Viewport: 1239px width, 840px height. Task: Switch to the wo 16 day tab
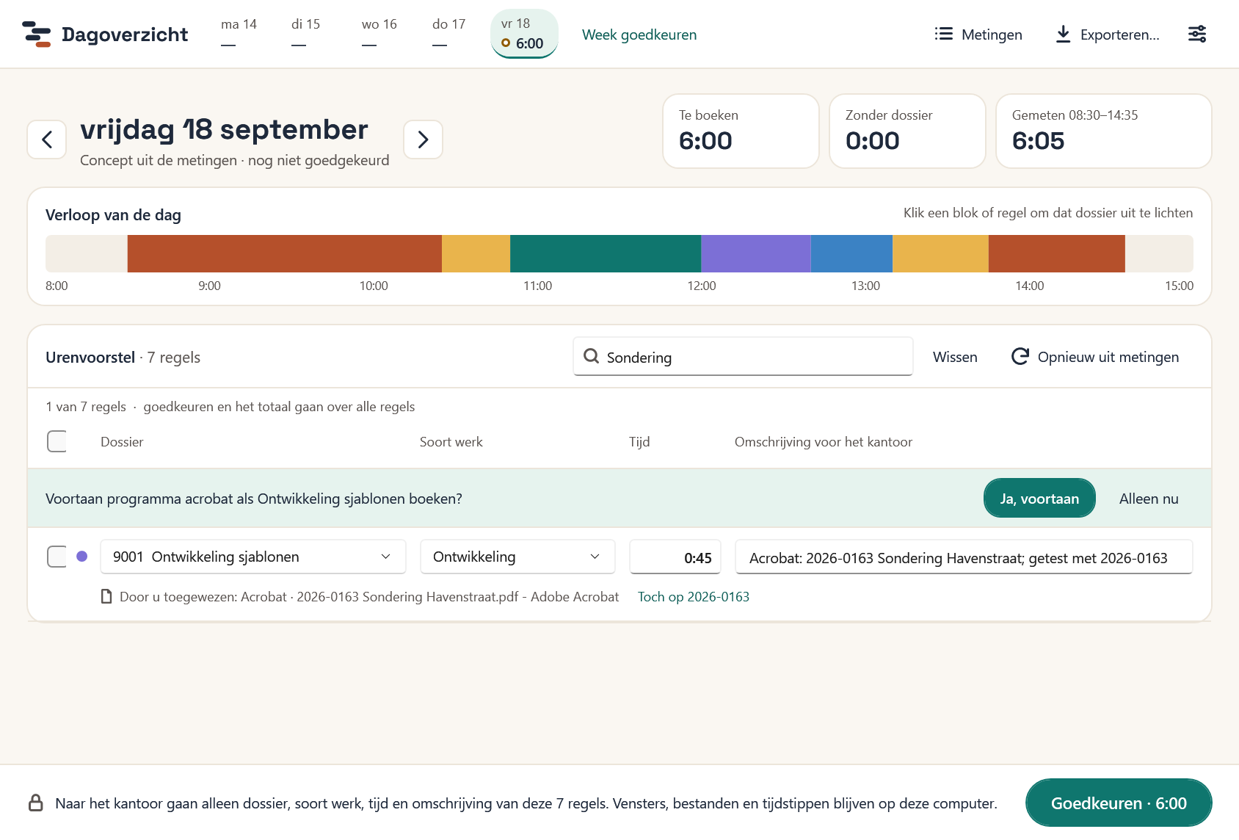point(379,34)
